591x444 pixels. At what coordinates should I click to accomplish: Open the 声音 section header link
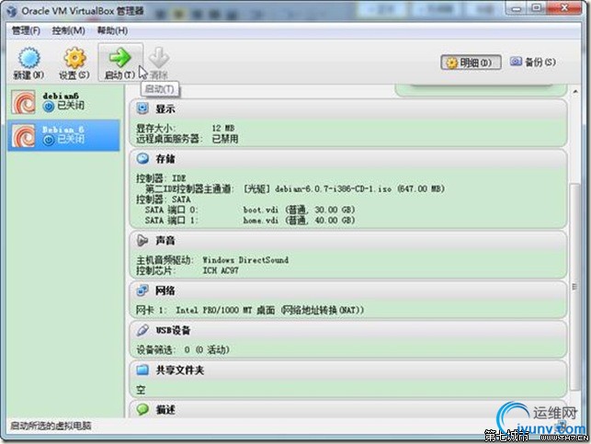click(165, 241)
